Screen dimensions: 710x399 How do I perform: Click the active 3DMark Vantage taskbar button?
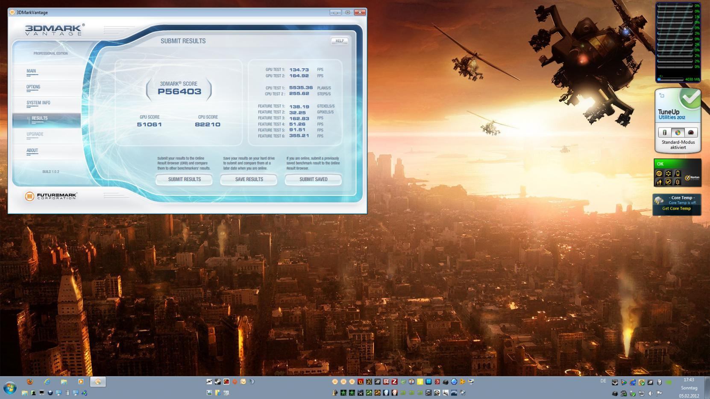click(x=98, y=382)
